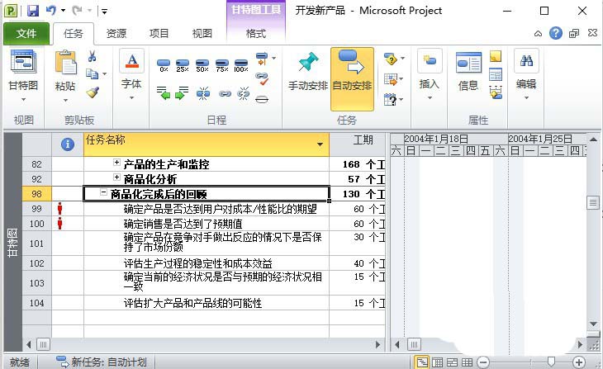Click the Mark on Track icon
This screenshot has height=369, width=603.
[262, 59]
